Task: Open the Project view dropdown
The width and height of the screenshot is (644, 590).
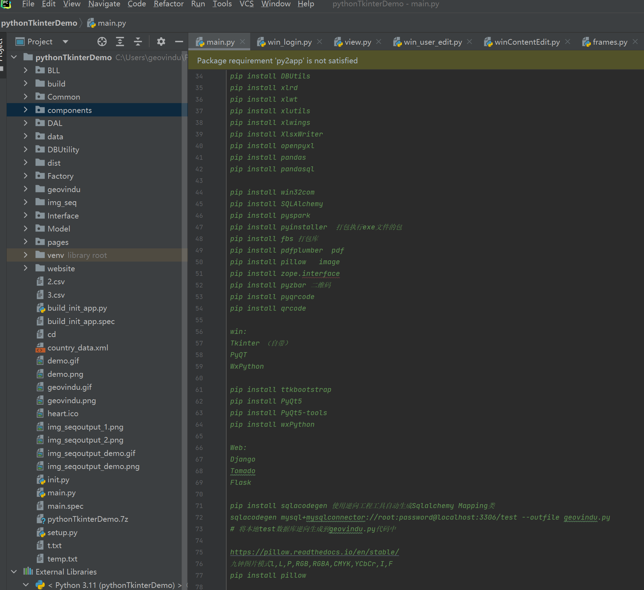Action: coord(65,42)
